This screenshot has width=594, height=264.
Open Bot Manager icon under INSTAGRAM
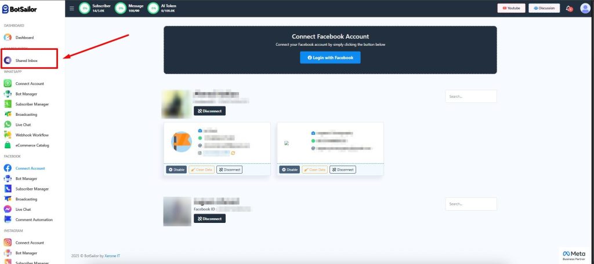click(x=8, y=252)
